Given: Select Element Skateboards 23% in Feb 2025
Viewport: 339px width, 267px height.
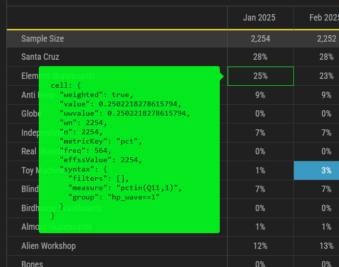Looking at the screenshot, I should [x=326, y=76].
